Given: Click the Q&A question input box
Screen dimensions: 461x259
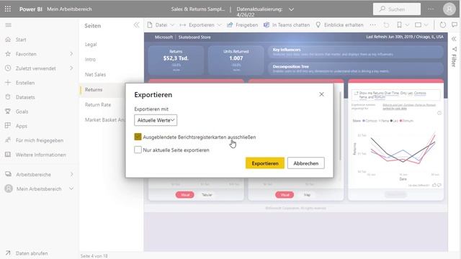Looking at the screenshot, I should (395, 95).
